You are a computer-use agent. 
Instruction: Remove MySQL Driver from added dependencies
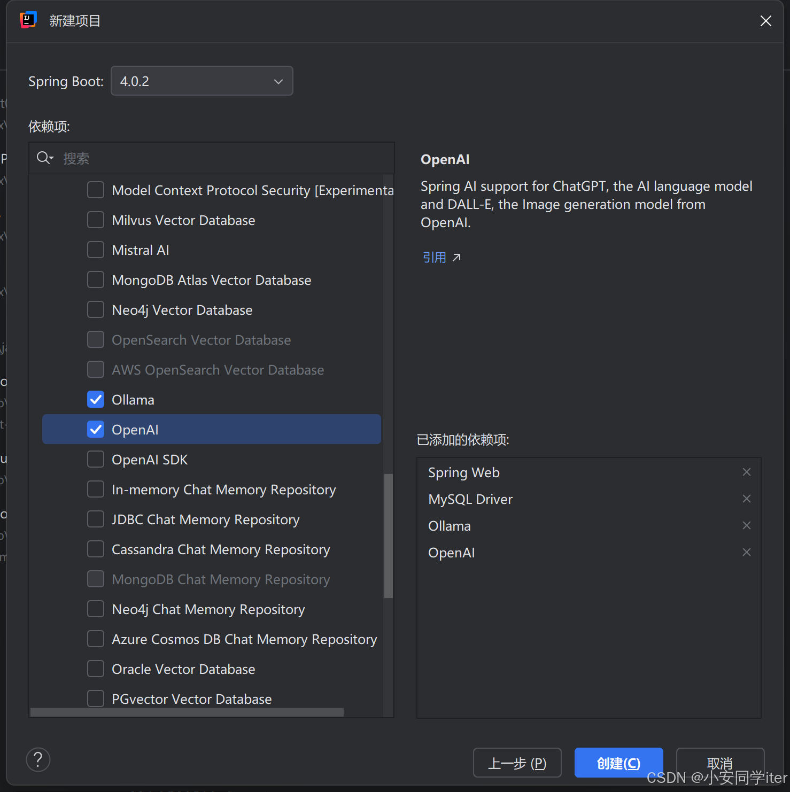coord(747,499)
